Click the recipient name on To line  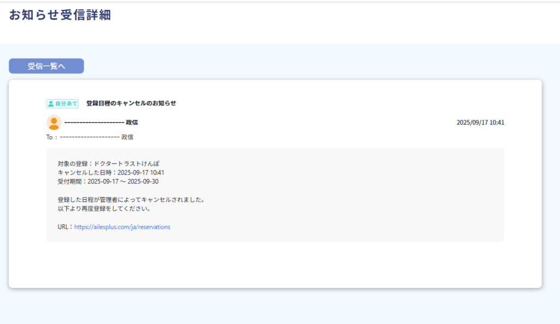click(x=96, y=137)
